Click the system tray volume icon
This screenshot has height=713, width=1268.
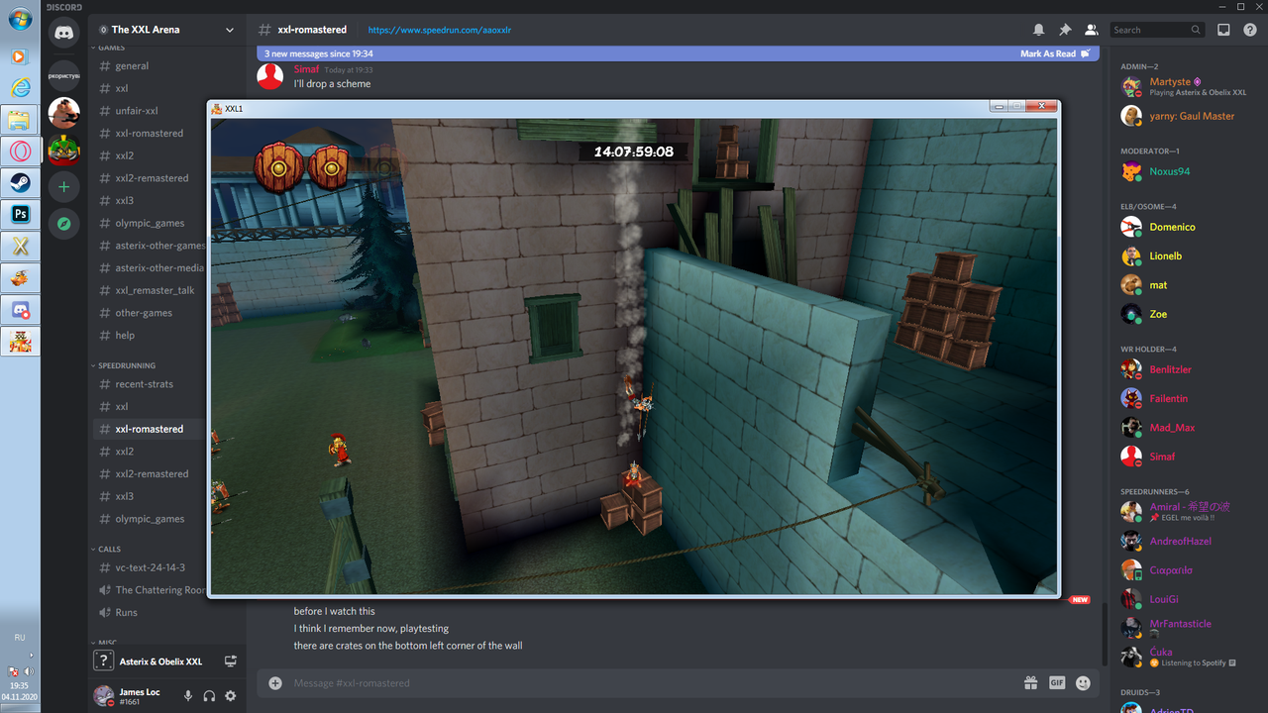coord(28,671)
